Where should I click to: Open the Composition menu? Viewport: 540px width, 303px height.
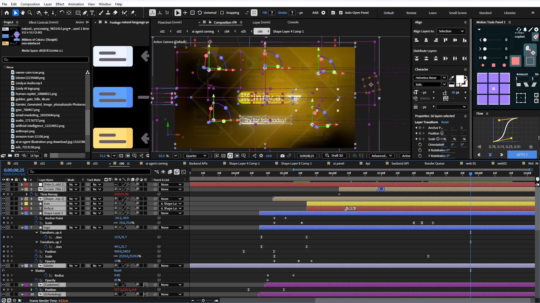tap(30, 4)
